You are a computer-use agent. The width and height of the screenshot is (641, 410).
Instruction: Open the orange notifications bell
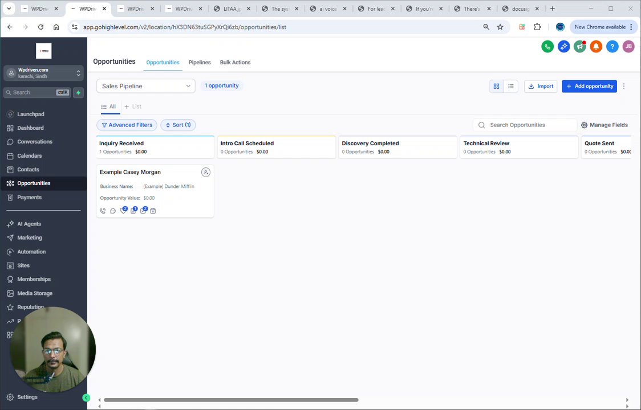[596, 47]
